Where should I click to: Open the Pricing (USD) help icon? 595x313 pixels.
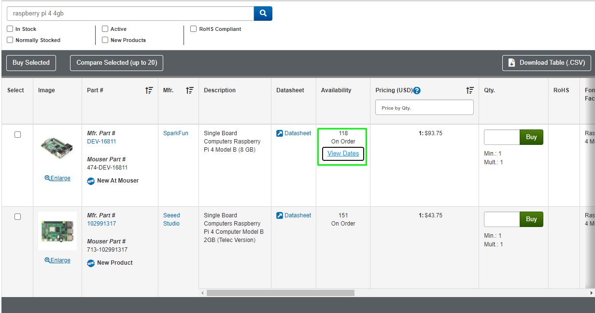(x=417, y=90)
